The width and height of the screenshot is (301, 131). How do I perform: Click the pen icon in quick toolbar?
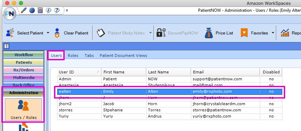(23, 10)
